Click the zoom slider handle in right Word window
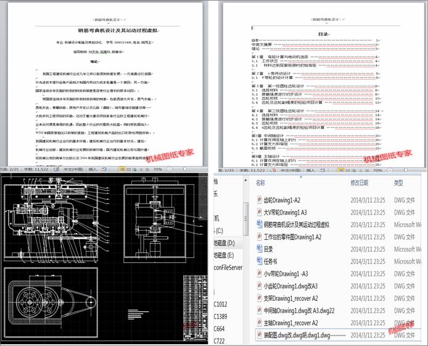 (x=406, y=170)
